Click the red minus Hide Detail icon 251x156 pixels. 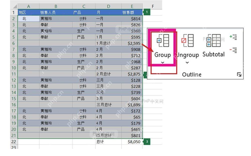pos(233,50)
